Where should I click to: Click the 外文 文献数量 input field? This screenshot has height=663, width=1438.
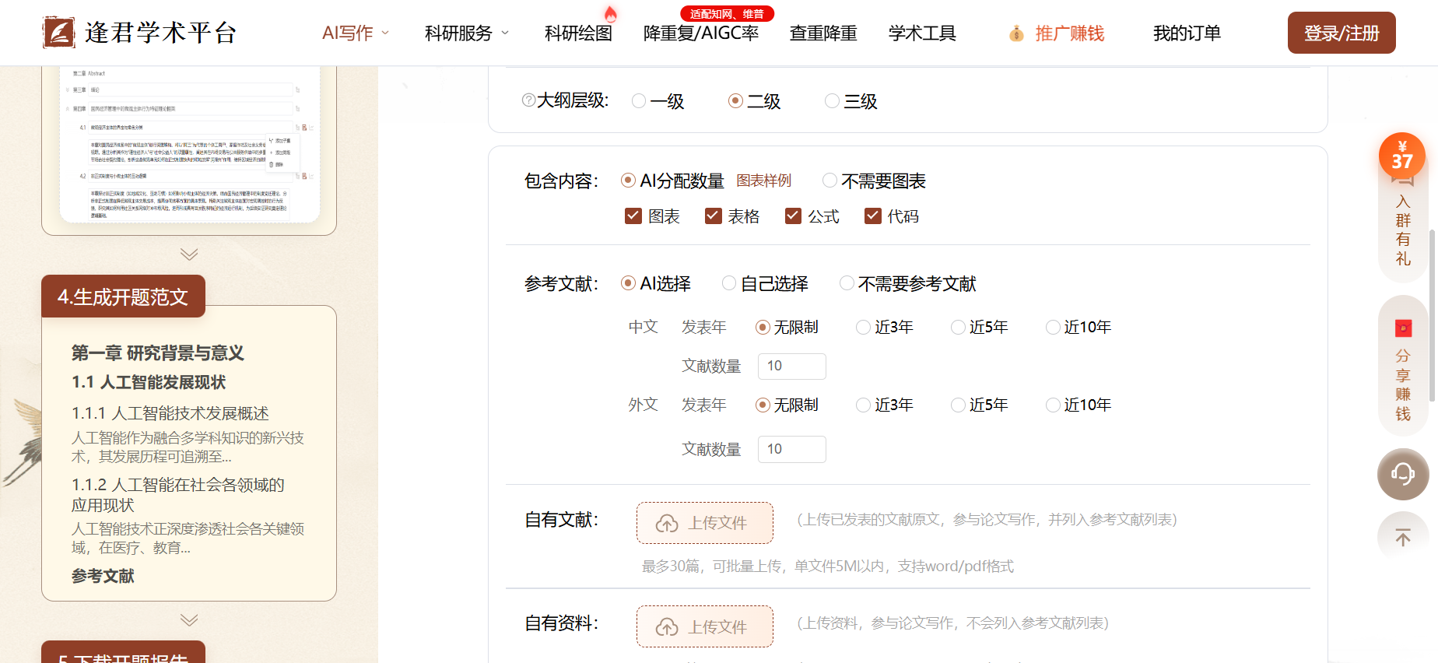click(x=792, y=449)
